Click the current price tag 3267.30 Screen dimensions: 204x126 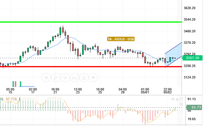pyautogui.click(x=193, y=58)
